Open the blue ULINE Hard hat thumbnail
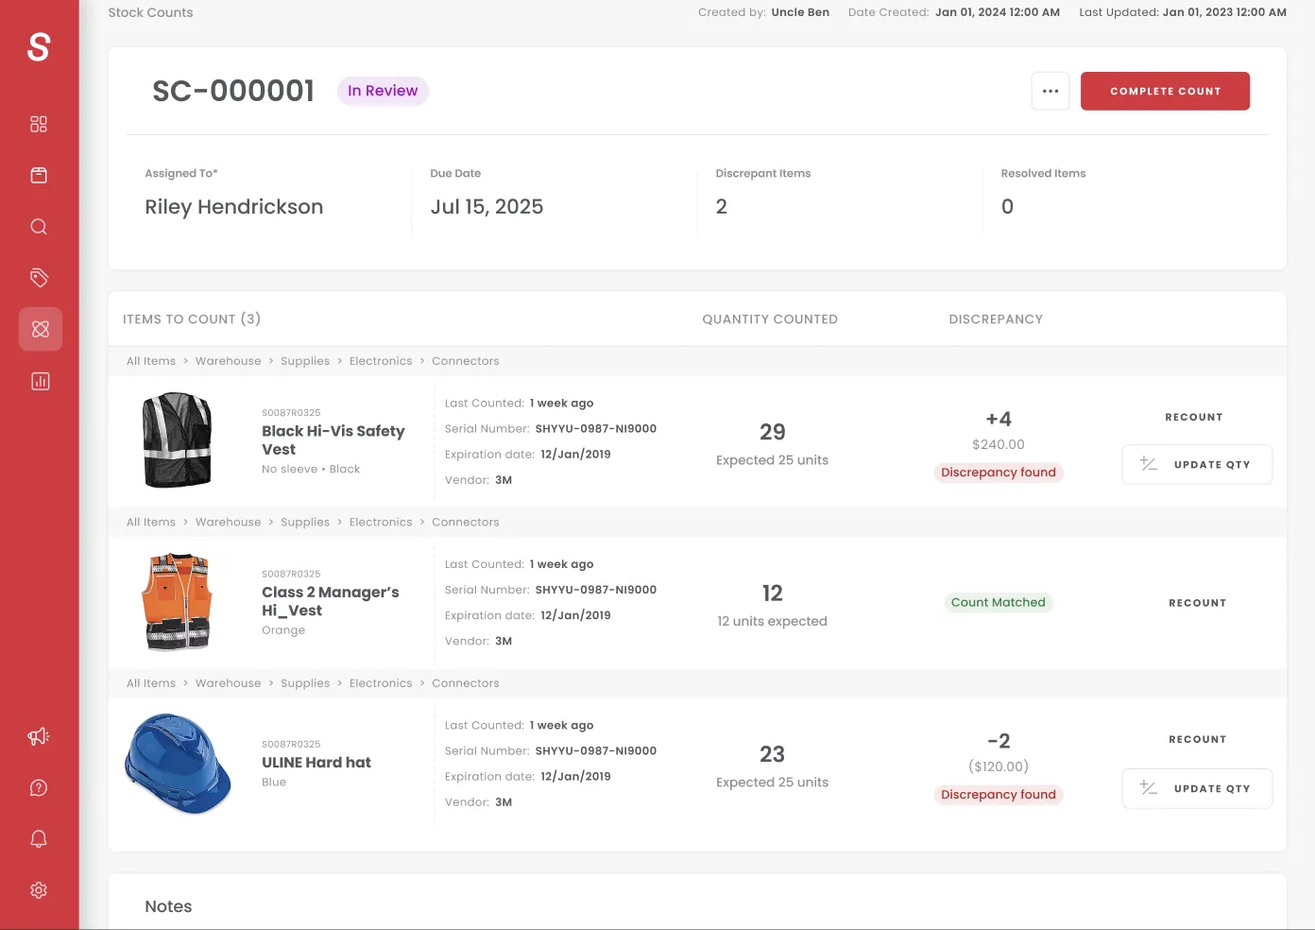Image resolution: width=1315 pixels, height=930 pixels. [178, 763]
